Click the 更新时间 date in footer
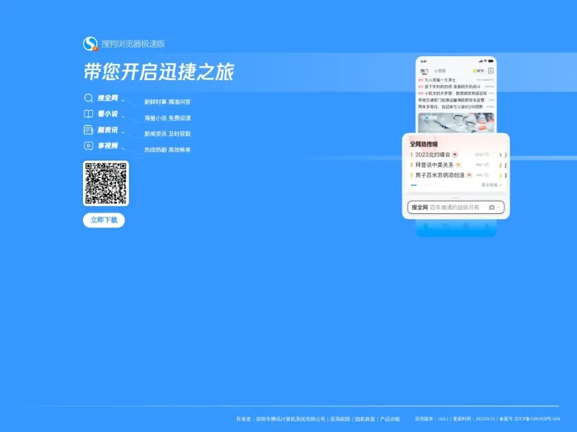577x432 pixels. [x=474, y=419]
